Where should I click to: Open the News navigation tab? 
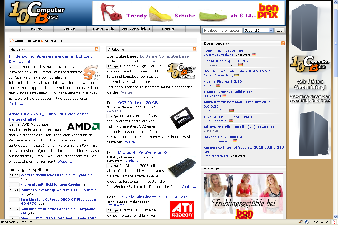[x=36, y=29]
